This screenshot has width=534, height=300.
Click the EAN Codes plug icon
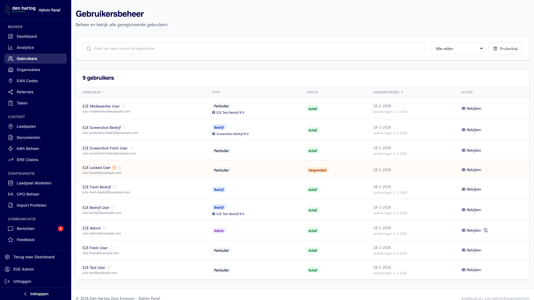tap(11, 81)
